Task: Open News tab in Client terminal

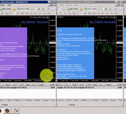Action: click(x=69, y=101)
